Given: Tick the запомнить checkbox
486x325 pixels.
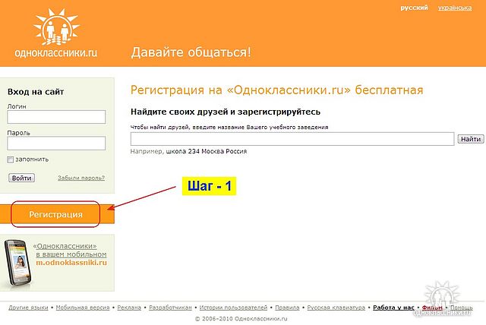Looking at the screenshot, I should coord(11,159).
